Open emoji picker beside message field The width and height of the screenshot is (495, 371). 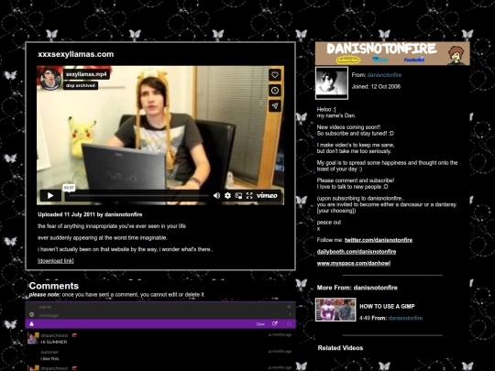[31, 314]
